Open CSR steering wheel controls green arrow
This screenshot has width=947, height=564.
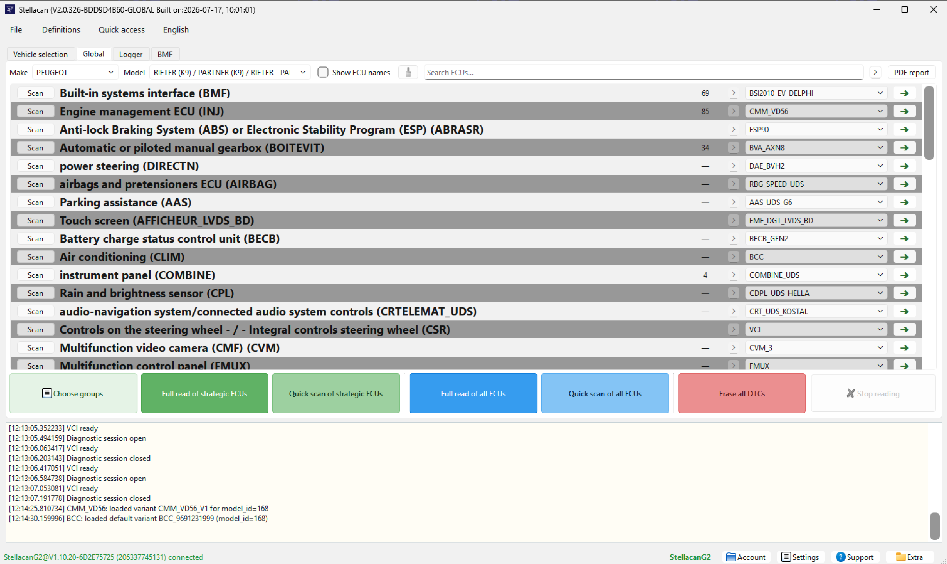tap(904, 330)
